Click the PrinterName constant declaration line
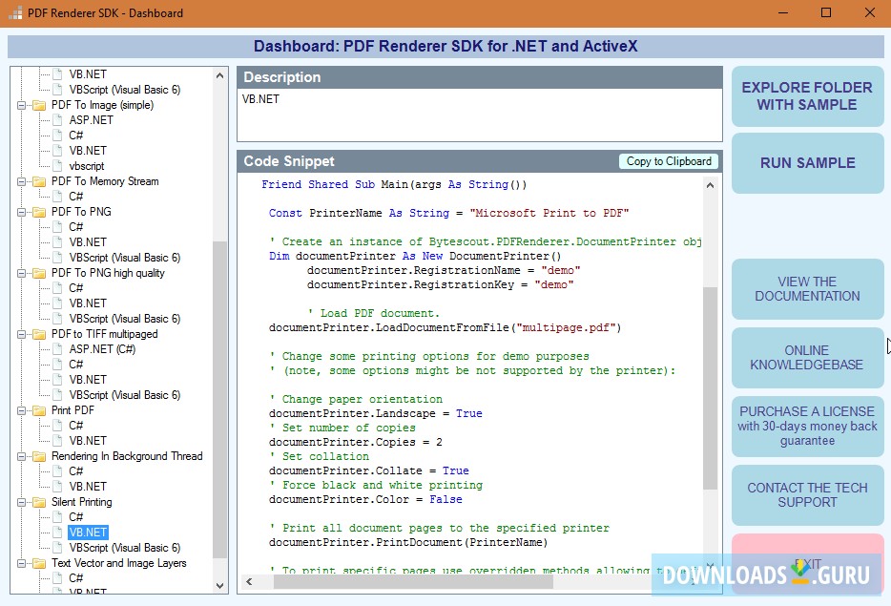This screenshot has height=606, width=891. (449, 213)
